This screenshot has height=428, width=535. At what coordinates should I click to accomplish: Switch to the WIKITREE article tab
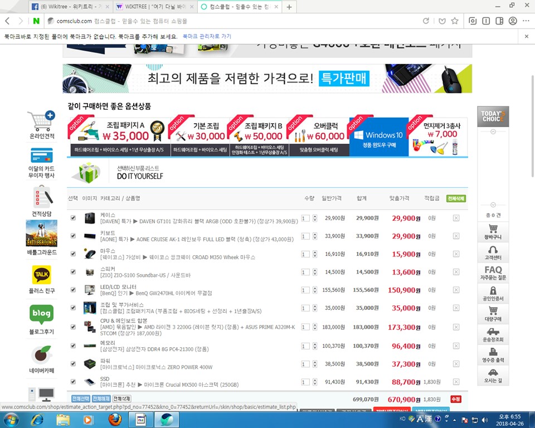(154, 7)
